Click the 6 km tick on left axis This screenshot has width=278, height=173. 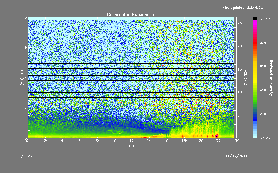[x=26, y=47]
